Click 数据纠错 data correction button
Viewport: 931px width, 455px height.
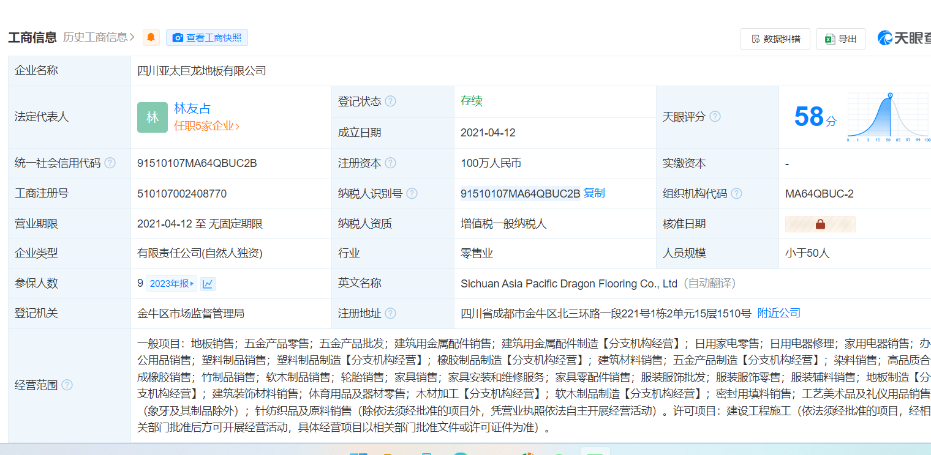coord(775,39)
